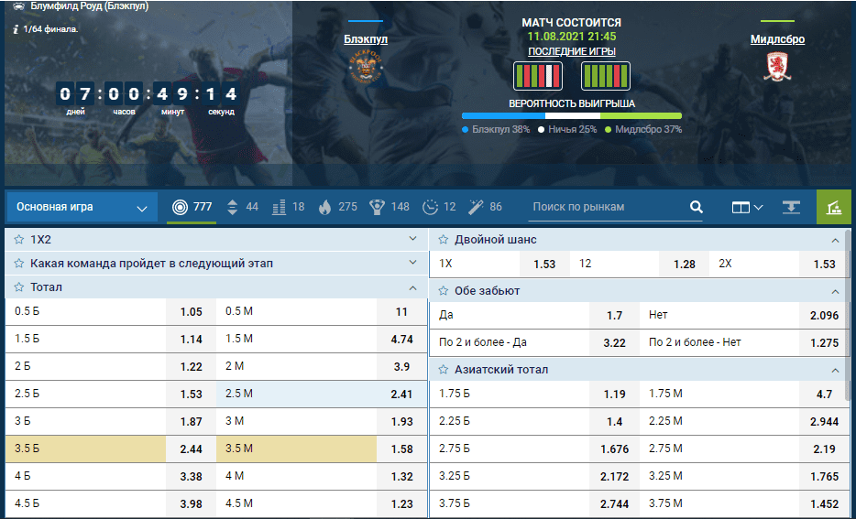This screenshot has height=519, width=856.
Task: Open the Блэкпул team link
Action: point(366,39)
